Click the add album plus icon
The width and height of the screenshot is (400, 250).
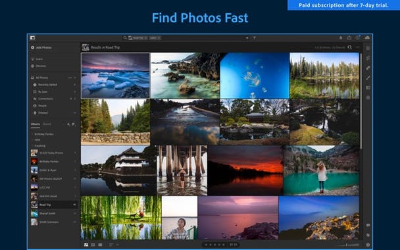(68, 124)
